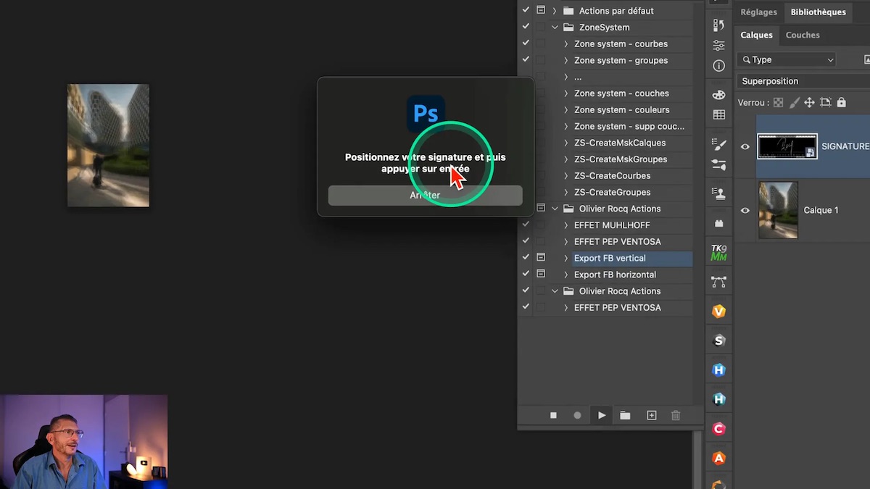Expand the Actions par défaut set
This screenshot has width=870, height=489.
tap(555, 11)
